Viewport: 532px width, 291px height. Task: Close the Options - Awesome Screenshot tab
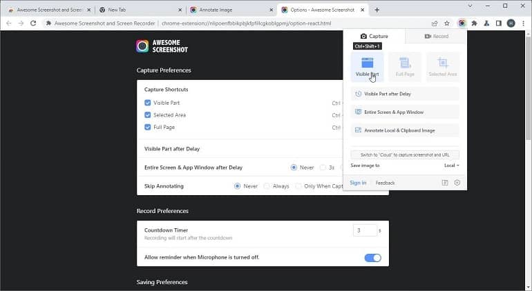click(x=362, y=10)
